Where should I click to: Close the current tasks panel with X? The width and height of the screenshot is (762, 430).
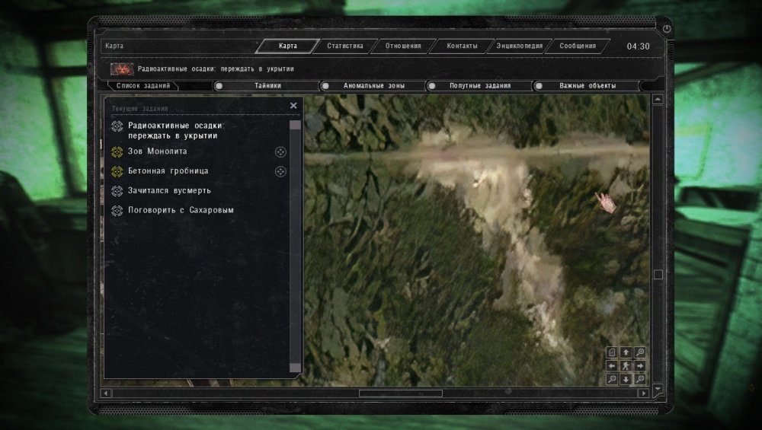point(293,105)
